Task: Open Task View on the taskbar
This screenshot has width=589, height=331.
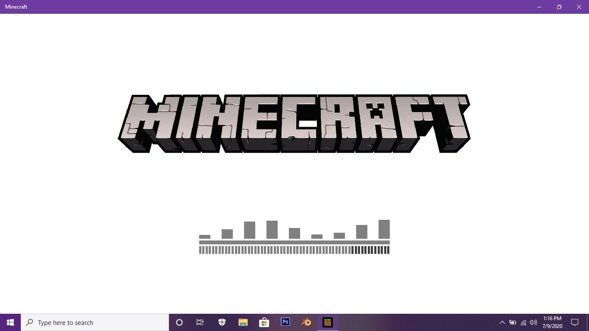Action: click(200, 322)
